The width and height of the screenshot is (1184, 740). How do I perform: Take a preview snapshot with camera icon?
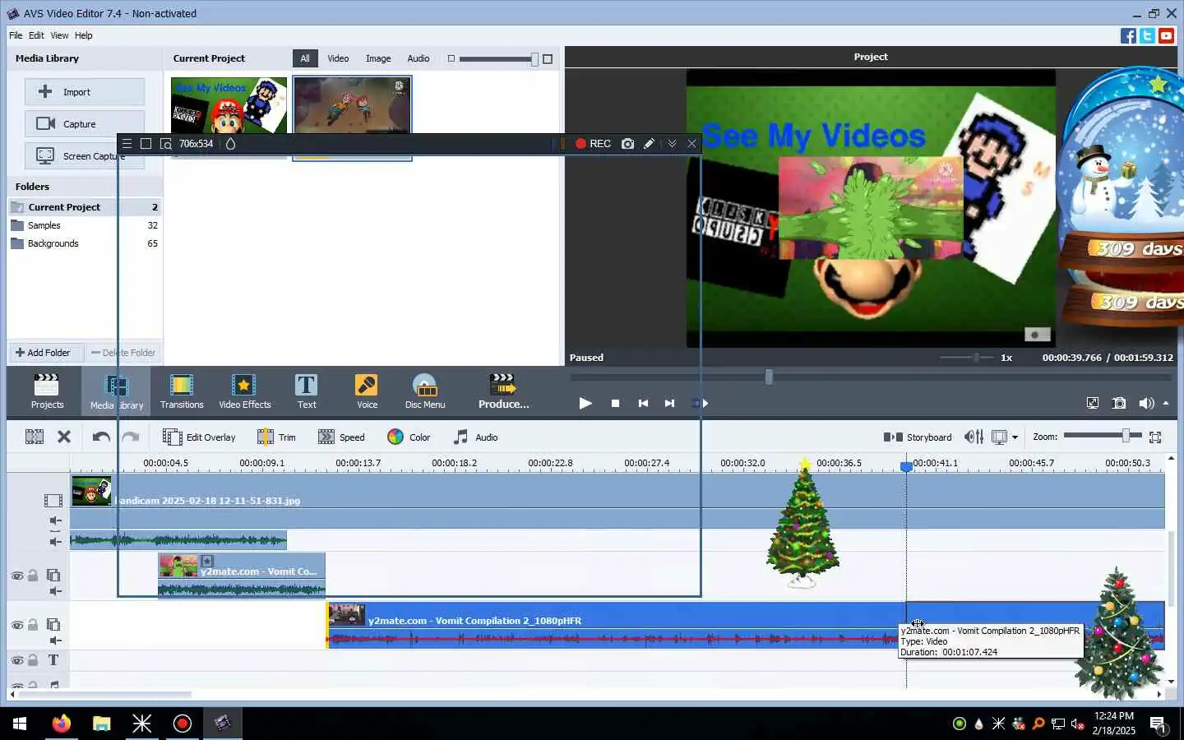[1119, 403]
